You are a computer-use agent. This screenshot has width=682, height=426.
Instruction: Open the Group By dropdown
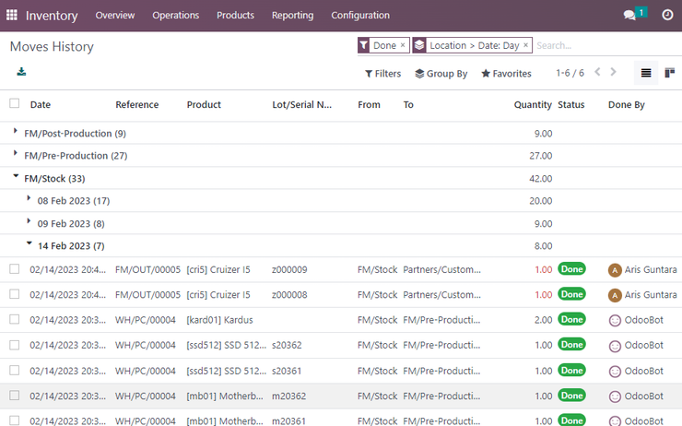pyautogui.click(x=441, y=74)
